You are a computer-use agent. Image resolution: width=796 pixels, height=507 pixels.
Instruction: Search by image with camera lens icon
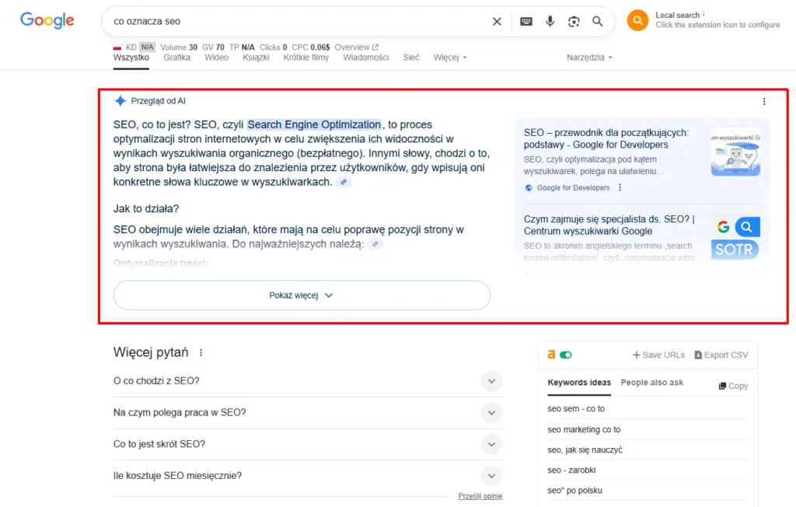click(x=574, y=21)
